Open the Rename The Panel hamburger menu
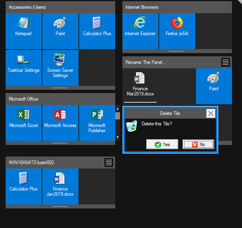 (x=226, y=62)
